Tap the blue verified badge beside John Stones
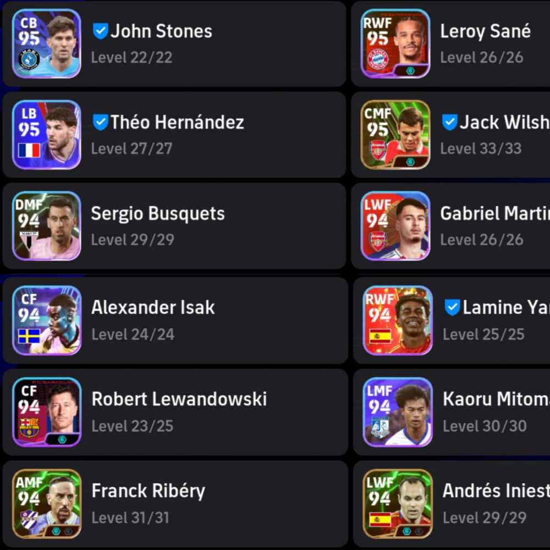The width and height of the screenshot is (550, 550). pyautogui.click(x=100, y=31)
